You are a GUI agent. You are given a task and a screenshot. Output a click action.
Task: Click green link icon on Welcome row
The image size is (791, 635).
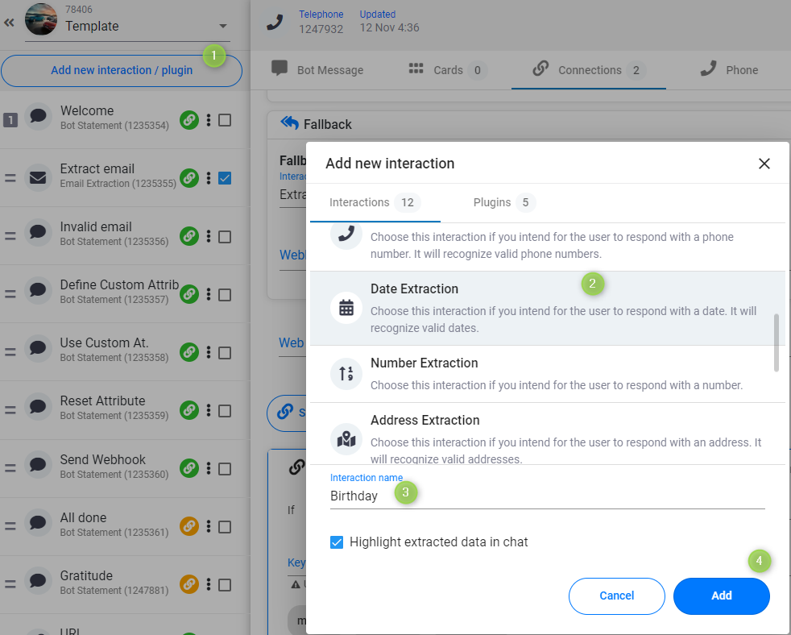tap(189, 120)
